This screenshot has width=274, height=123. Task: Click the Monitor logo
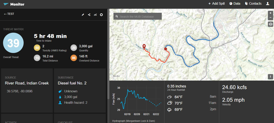point(14,4)
